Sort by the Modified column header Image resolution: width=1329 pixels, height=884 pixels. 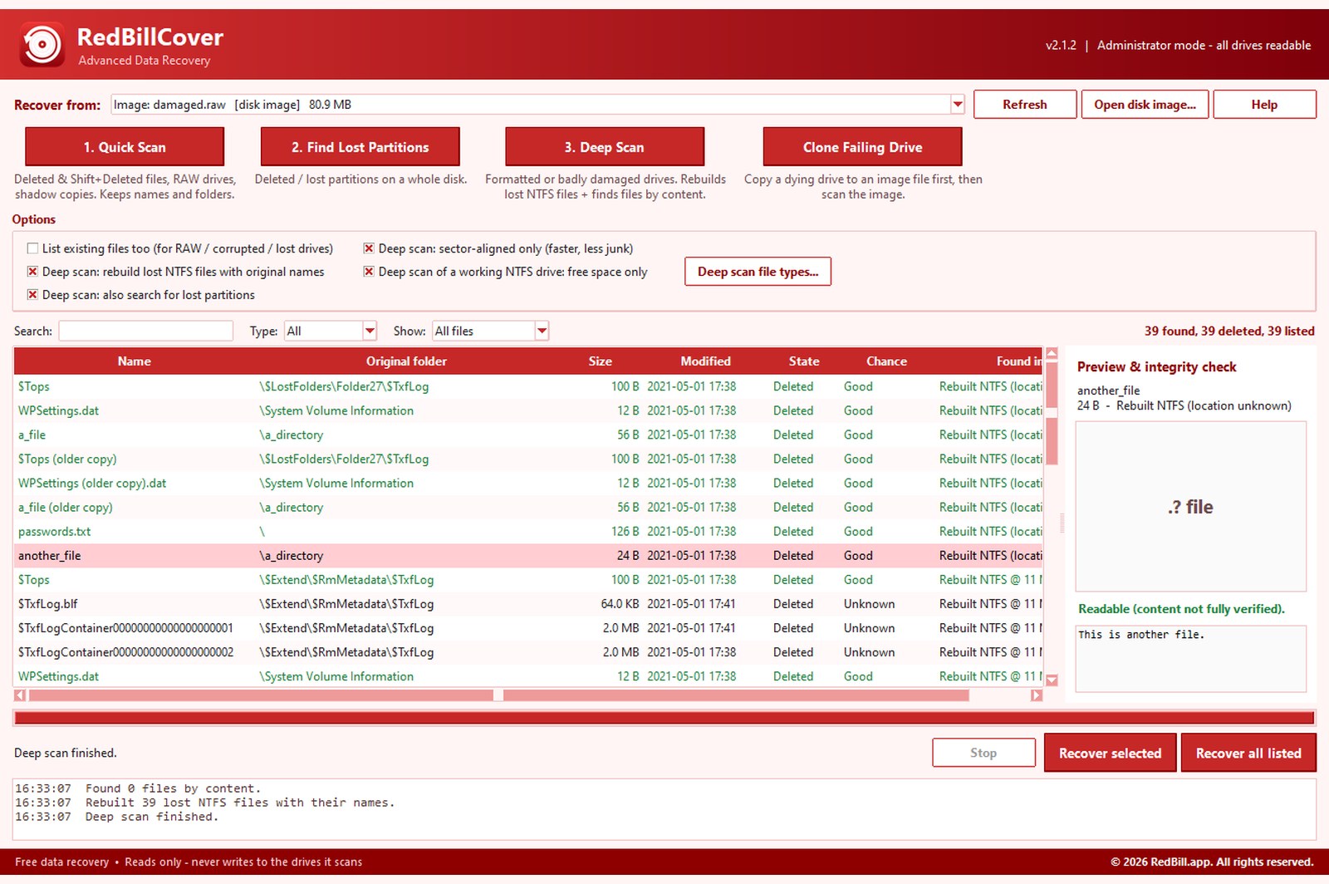[705, 361]
